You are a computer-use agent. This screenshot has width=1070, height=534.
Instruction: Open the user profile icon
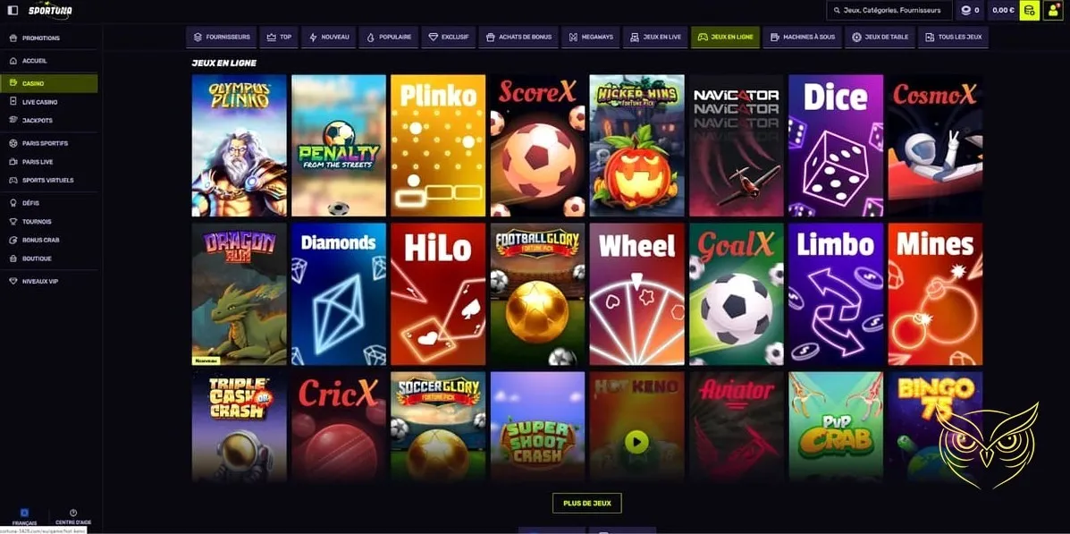[x=1053, y=10]
